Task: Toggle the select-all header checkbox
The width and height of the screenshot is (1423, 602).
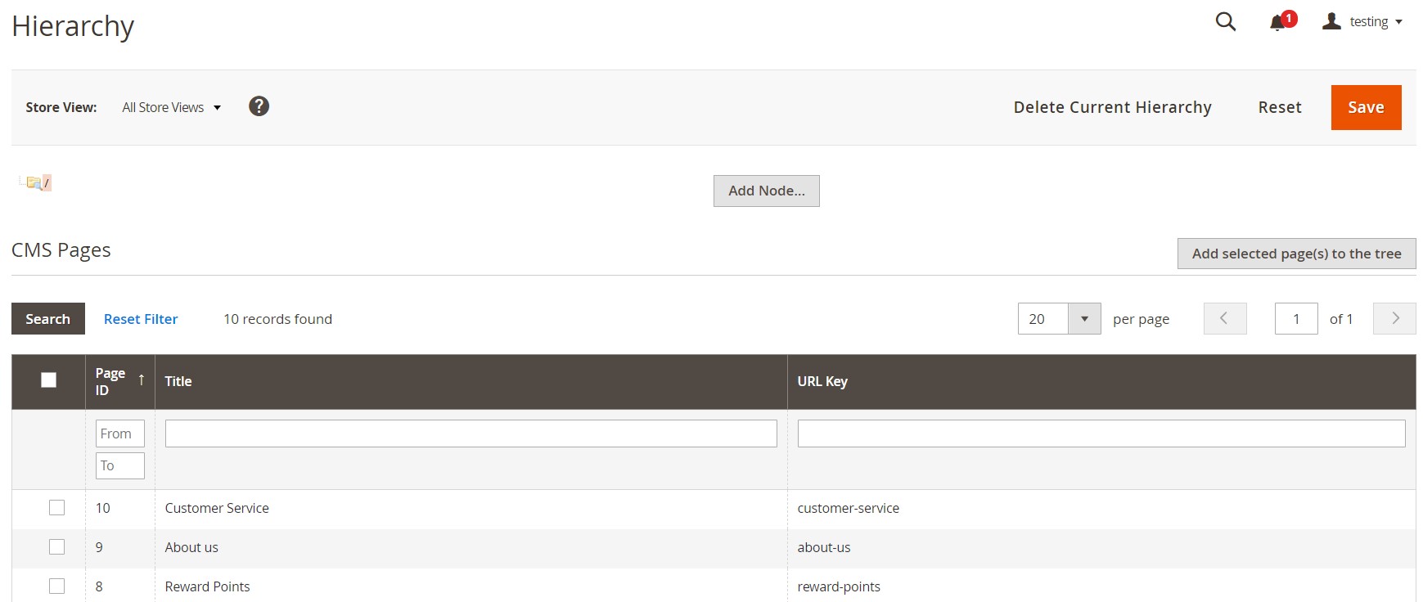Action: coord(49,380)
